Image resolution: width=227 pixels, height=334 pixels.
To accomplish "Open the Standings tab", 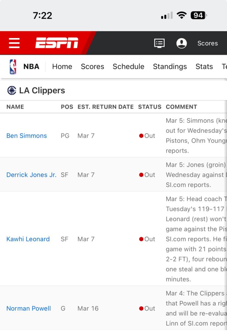I will (x=170, y=67).
